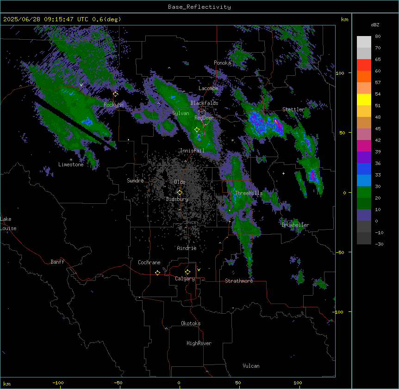Select the purple 39 to 36 dBZ legend swatch
Screen dimensions: 399x389
click(364, 158)
